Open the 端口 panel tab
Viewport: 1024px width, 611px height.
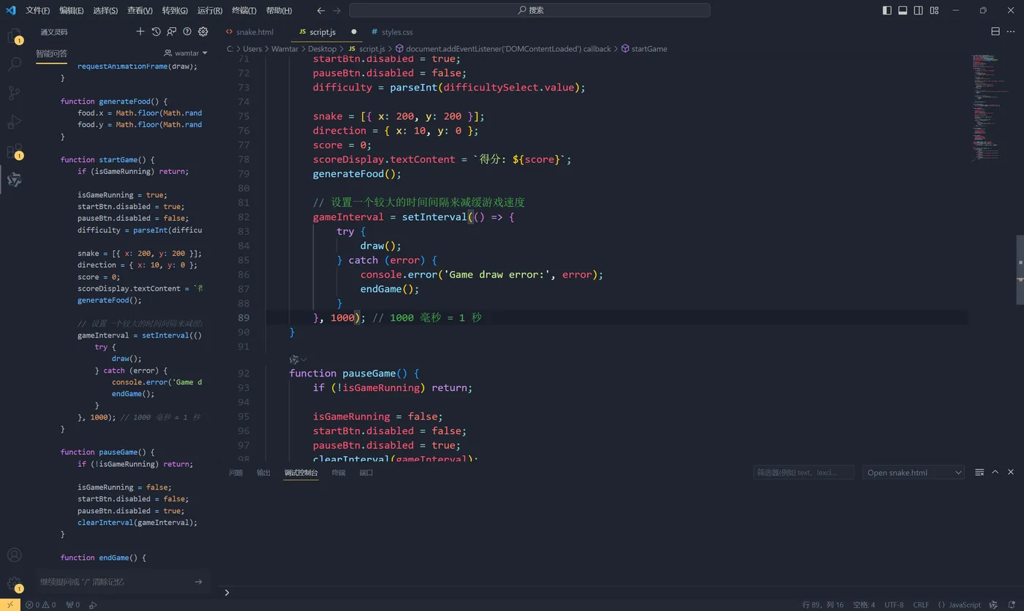(x=366, y=472)
